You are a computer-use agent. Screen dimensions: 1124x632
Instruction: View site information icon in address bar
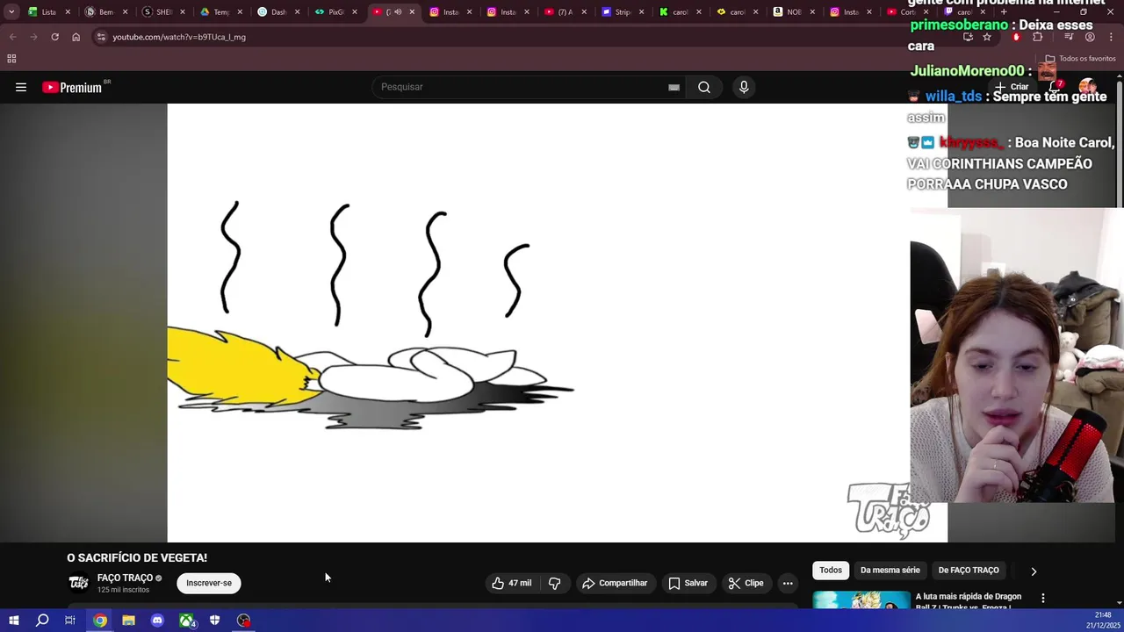coord(101,37)
